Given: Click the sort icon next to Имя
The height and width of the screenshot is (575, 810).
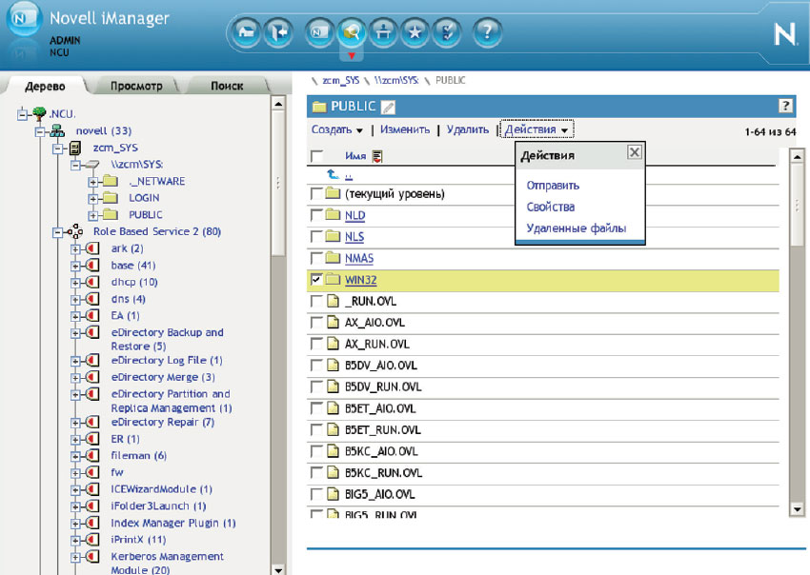Looking at the screenshot, I should [x=377, y=156].
